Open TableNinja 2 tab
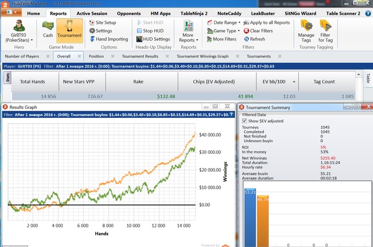The image size is (373, 247). [194, 13]
